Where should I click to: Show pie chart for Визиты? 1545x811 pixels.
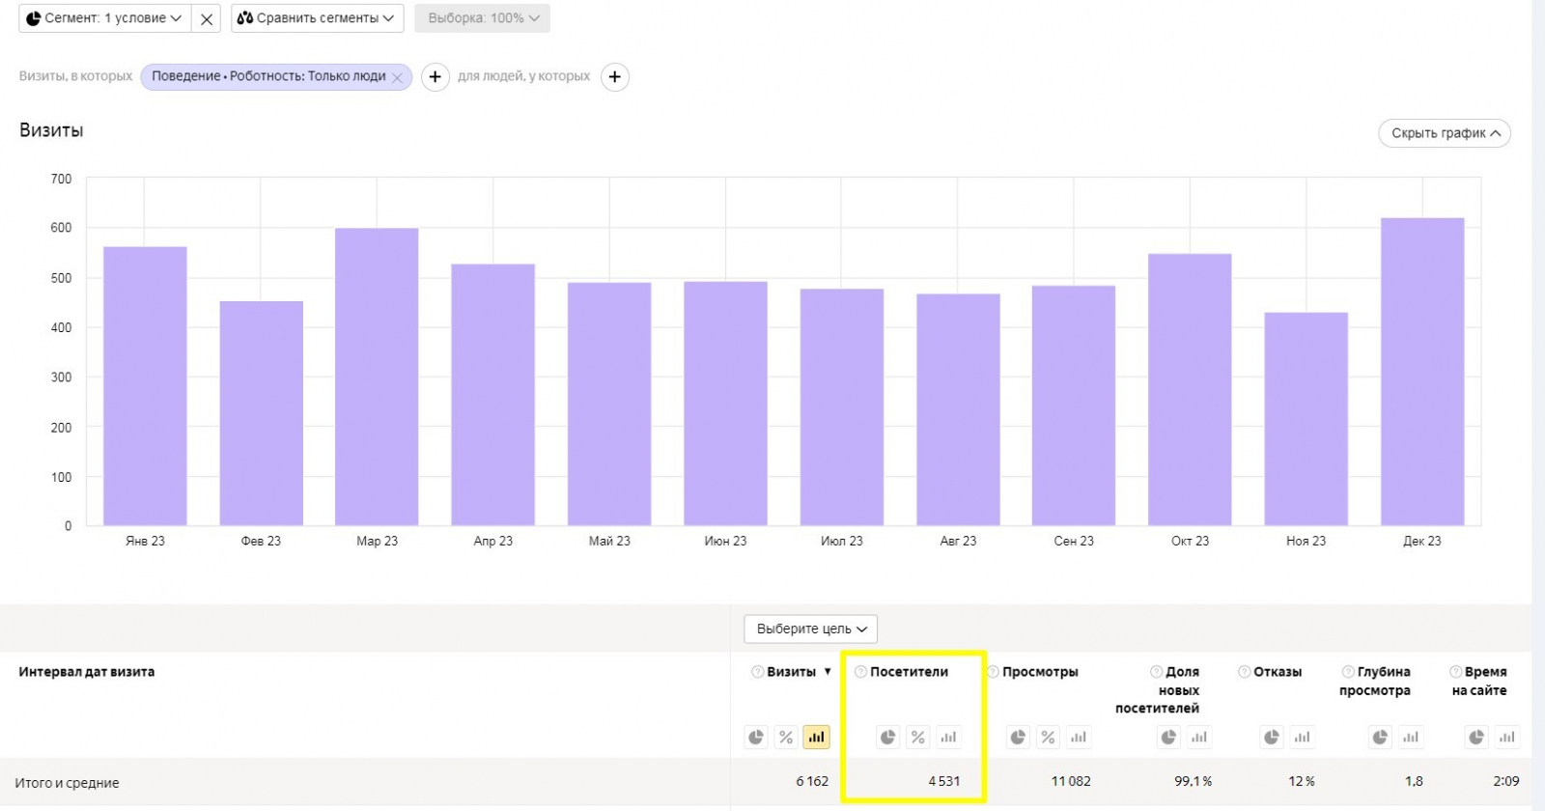click(756, 738)
